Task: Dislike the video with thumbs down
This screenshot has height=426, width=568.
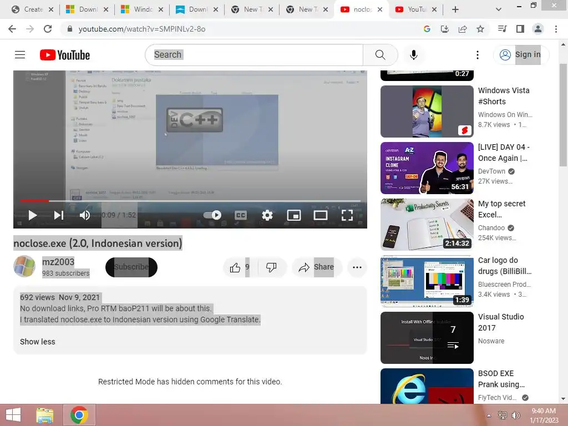Action: tap(271, 267)
